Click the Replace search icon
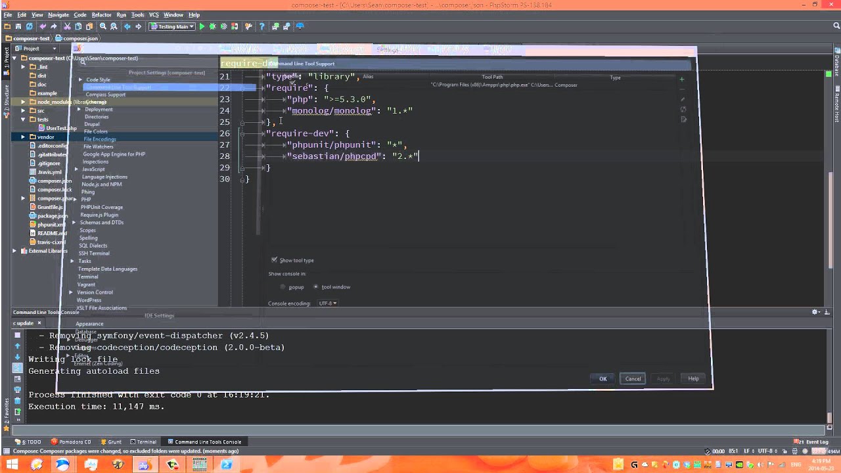841x473 pixels. 114,26
